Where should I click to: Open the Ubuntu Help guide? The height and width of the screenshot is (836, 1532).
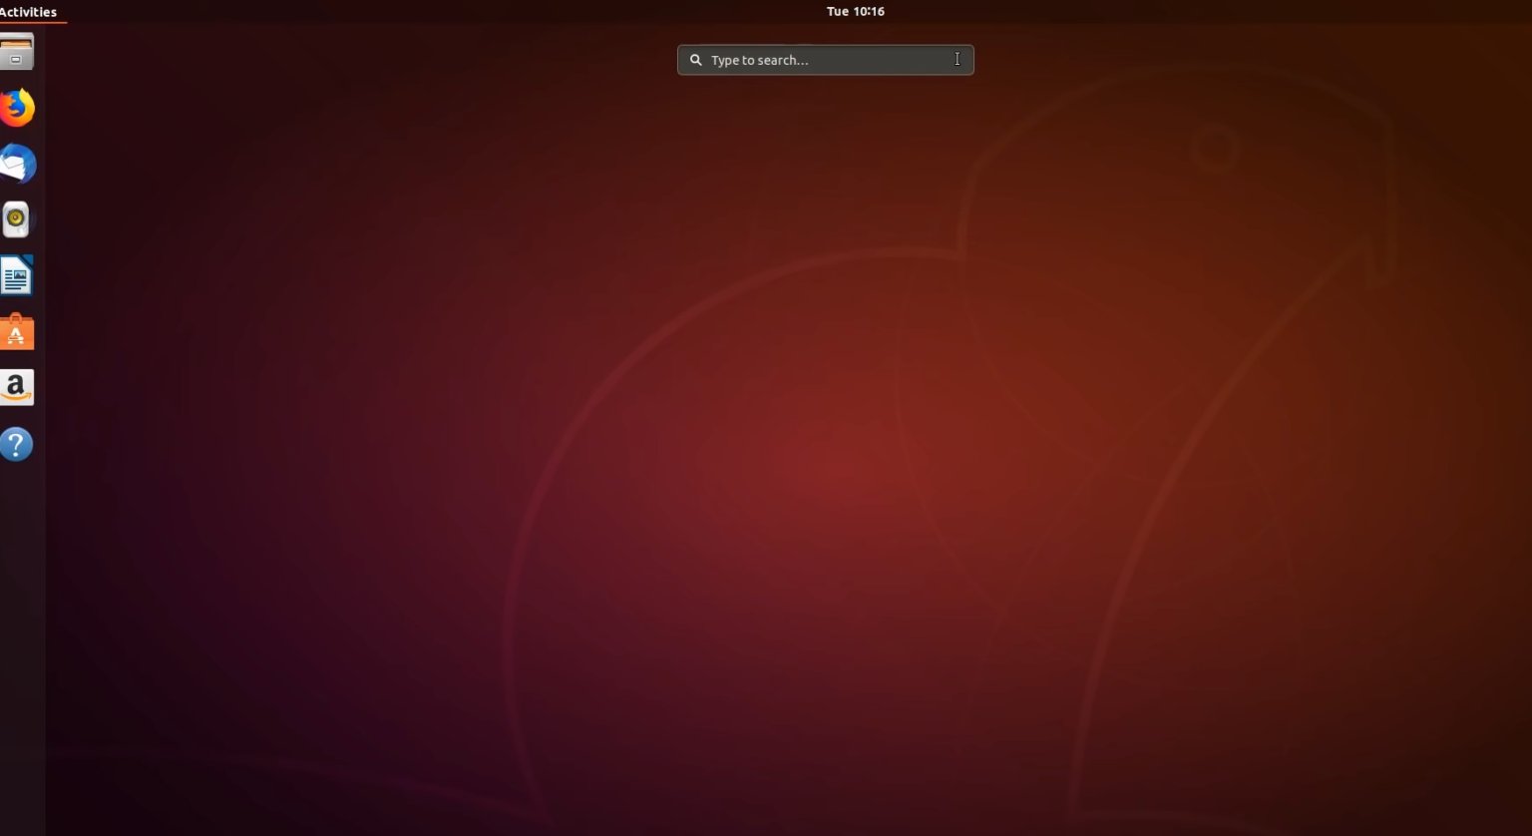point(16,444)
